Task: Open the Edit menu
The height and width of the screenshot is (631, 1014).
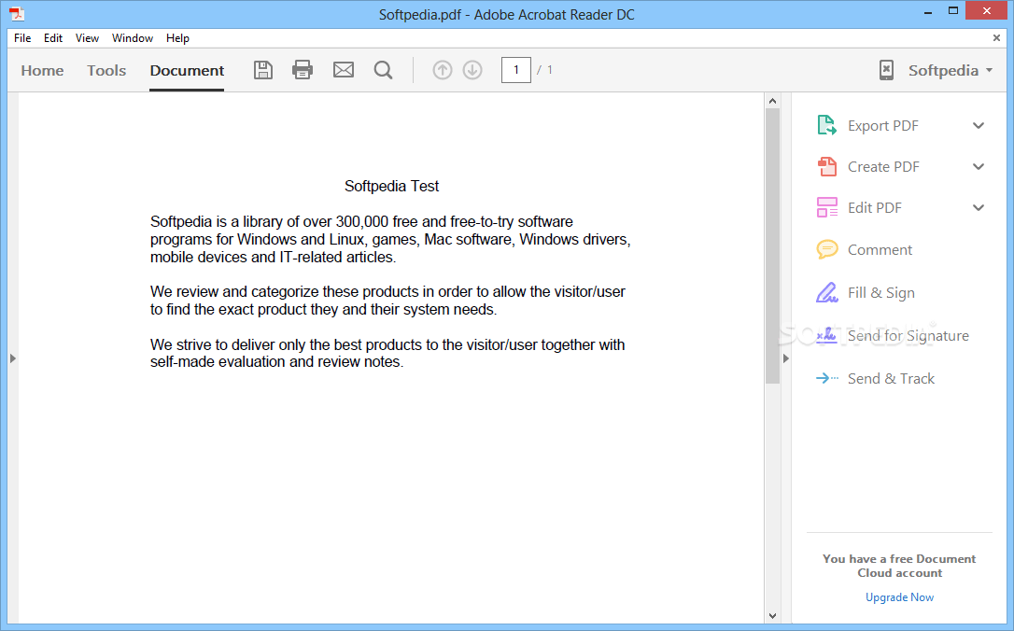Action: coord(52,38)
